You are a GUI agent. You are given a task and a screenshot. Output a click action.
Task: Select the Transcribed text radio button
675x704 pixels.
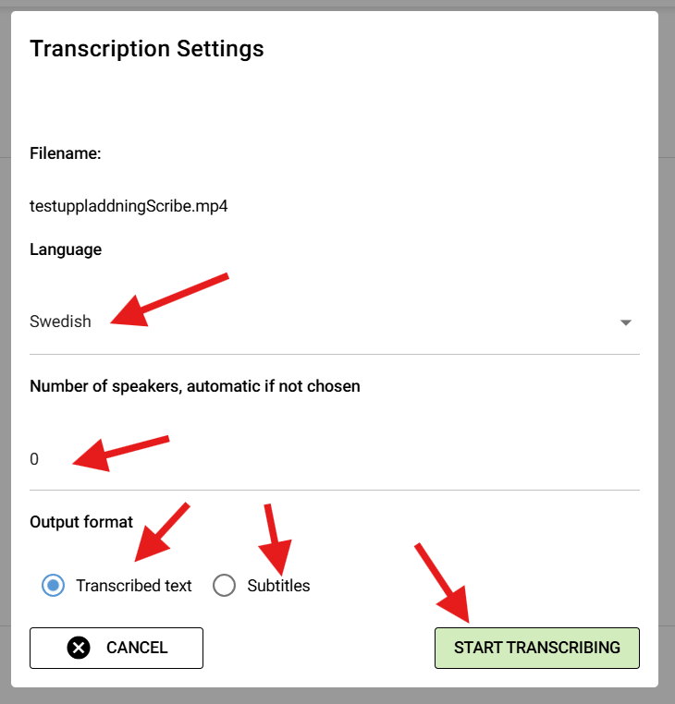pyautogui.click(x=54, y=585)
